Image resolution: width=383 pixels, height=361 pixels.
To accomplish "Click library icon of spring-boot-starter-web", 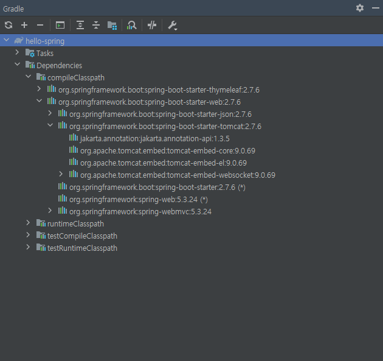I will [x=52, y=101].
